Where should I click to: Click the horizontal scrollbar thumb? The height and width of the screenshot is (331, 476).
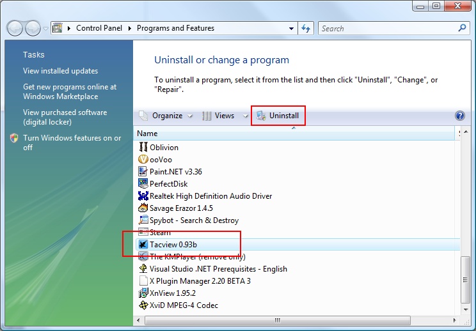(278, 320)
